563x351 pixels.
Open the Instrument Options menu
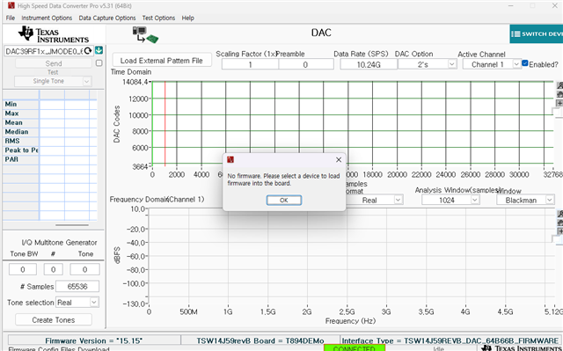point(47,18)
